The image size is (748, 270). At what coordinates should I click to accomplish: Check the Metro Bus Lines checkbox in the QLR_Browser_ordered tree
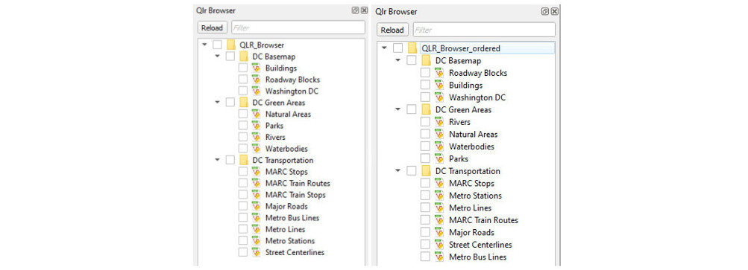coord(425,257)
